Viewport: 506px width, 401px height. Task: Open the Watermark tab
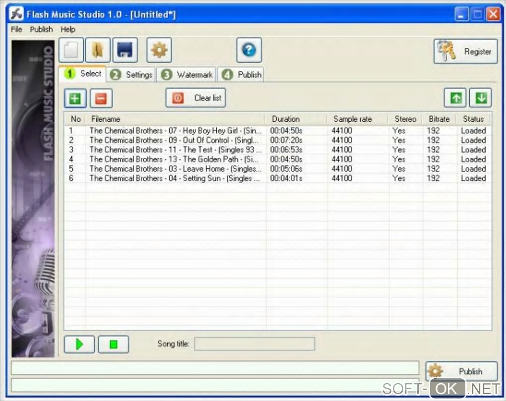(187, 75)
